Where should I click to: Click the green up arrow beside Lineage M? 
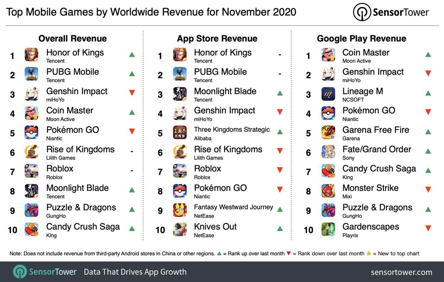coord(428,93)
